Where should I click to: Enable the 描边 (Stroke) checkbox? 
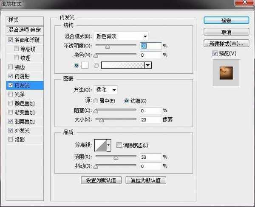tap(11, 67)
